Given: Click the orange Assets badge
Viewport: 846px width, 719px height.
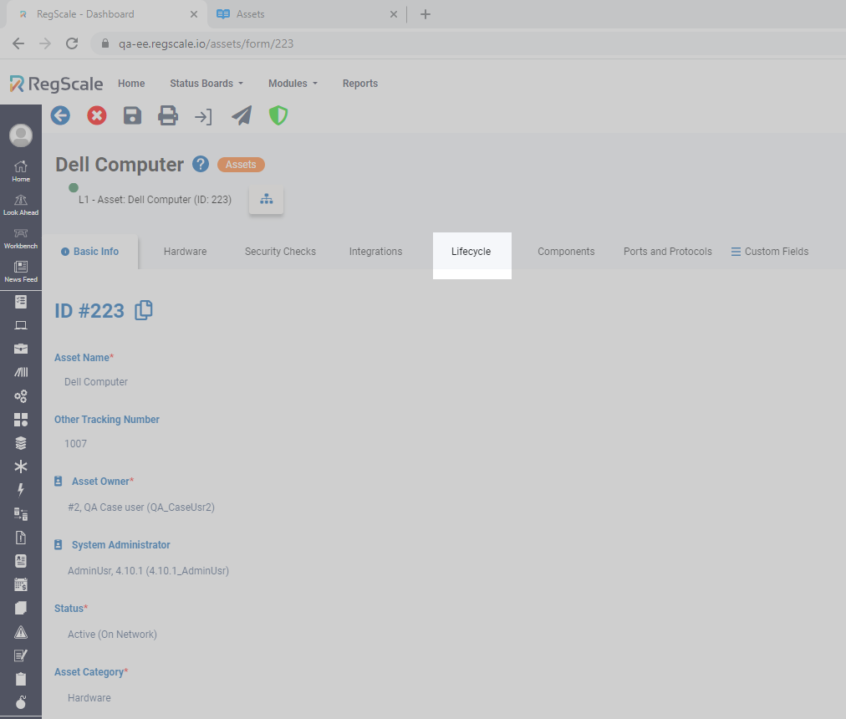Looking at the screenshot, I should coord(241,165).
